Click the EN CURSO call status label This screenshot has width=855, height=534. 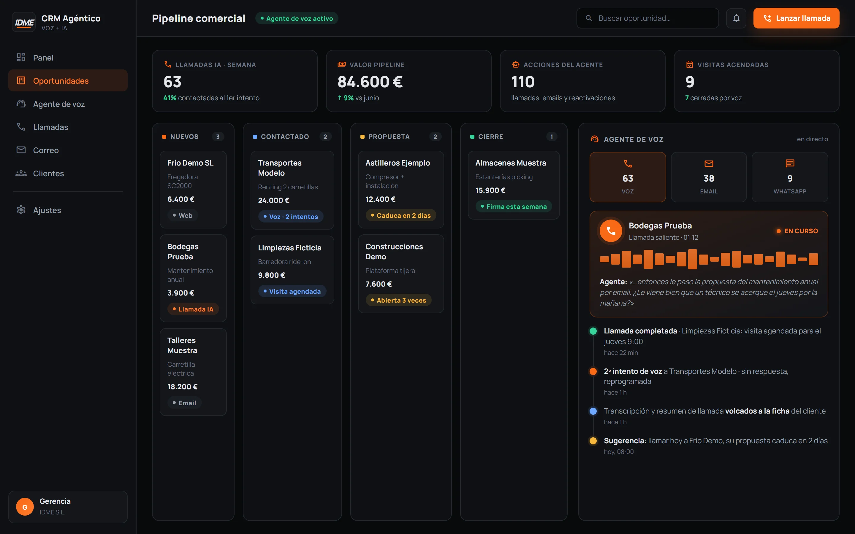click(x=797, y=231)
